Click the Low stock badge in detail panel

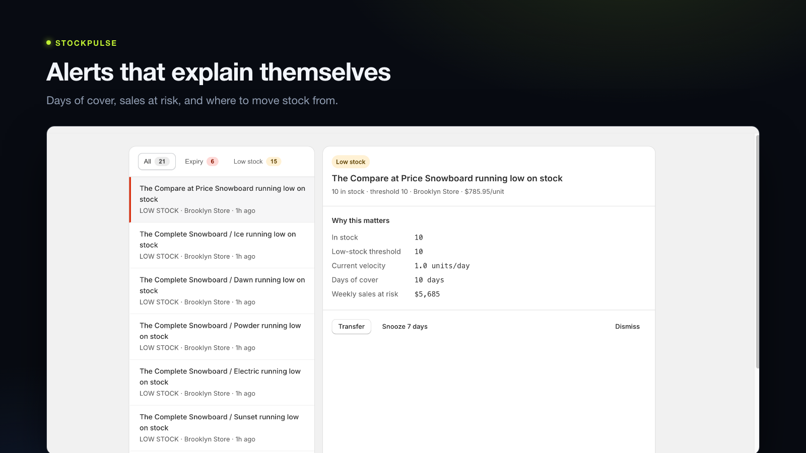click(x=351, y=162)
